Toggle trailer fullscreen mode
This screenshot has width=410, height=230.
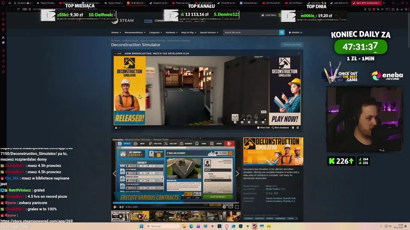coord(237,207)
